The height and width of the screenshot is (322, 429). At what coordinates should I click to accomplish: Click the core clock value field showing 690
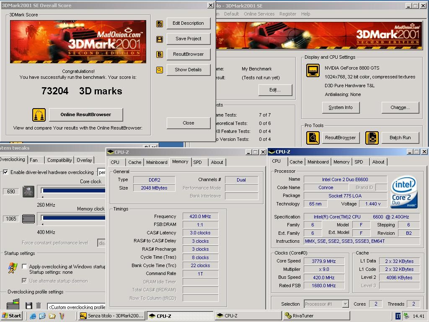click(11, 191)
